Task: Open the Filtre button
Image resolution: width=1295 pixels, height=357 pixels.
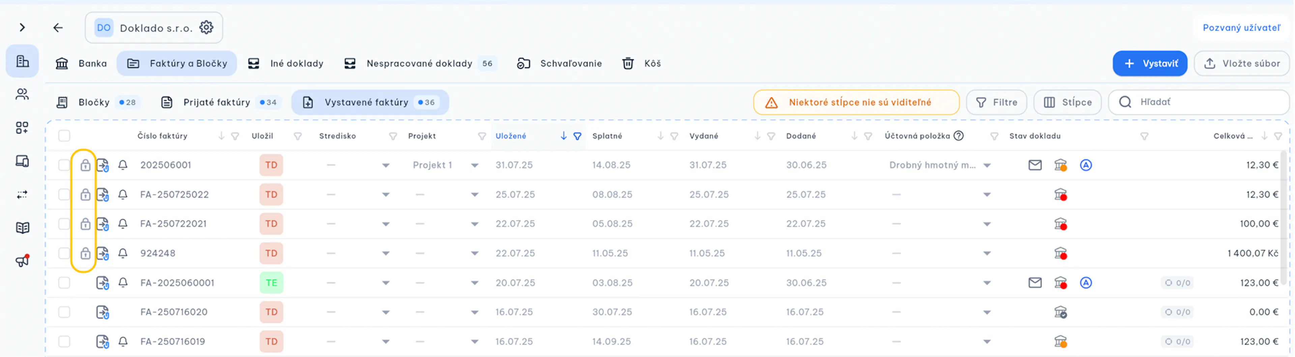Action: coord(997,103)
